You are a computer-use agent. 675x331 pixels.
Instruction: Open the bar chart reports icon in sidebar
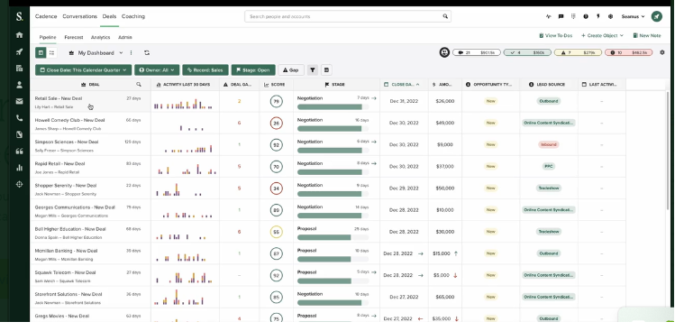click(x=19, y=168)
